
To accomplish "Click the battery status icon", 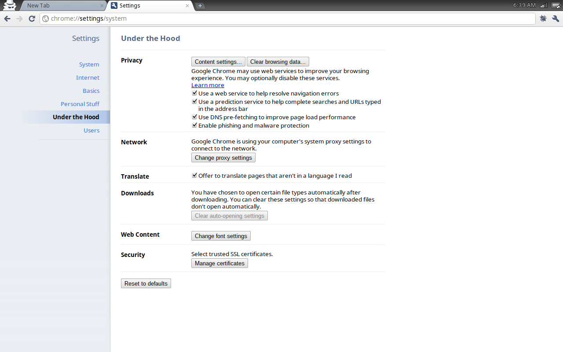I will pyautogui.click(x=556, y=5).
